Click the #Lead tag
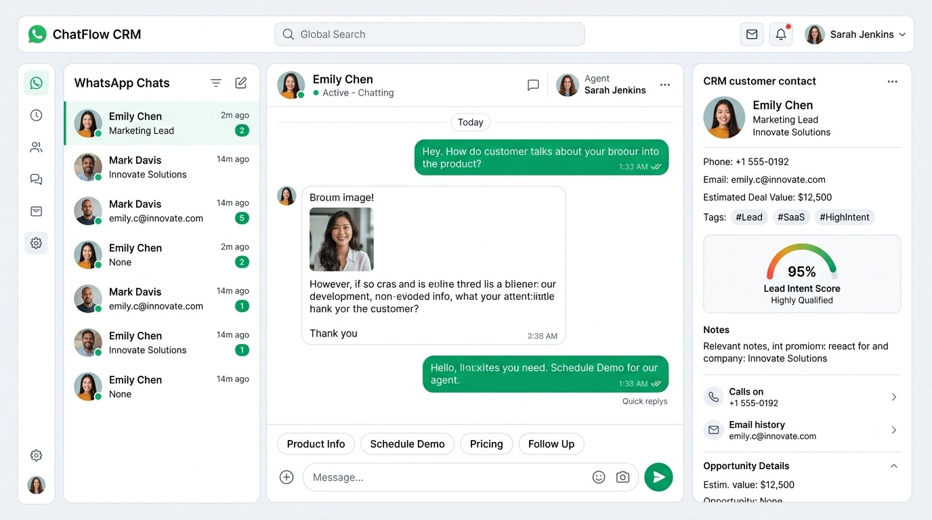Screen dimensions: 932x520 [x=749, y=217]
